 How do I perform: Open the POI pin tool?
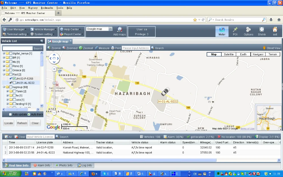coord(235,30)
